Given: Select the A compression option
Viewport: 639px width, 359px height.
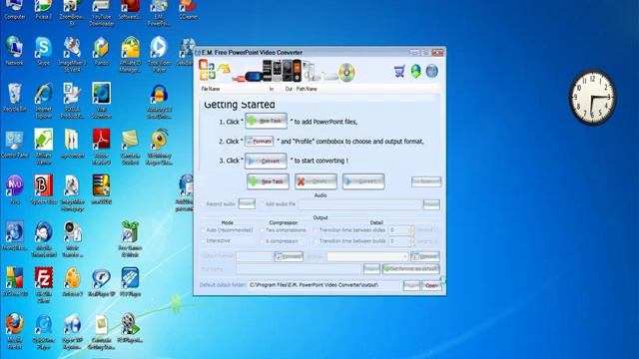Looking at the screenshot, I should tap(262, 241).
